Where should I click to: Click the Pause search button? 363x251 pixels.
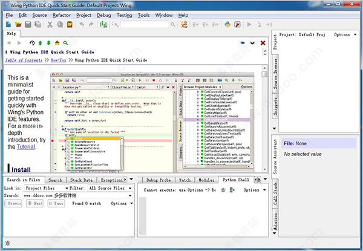point(56,204)
